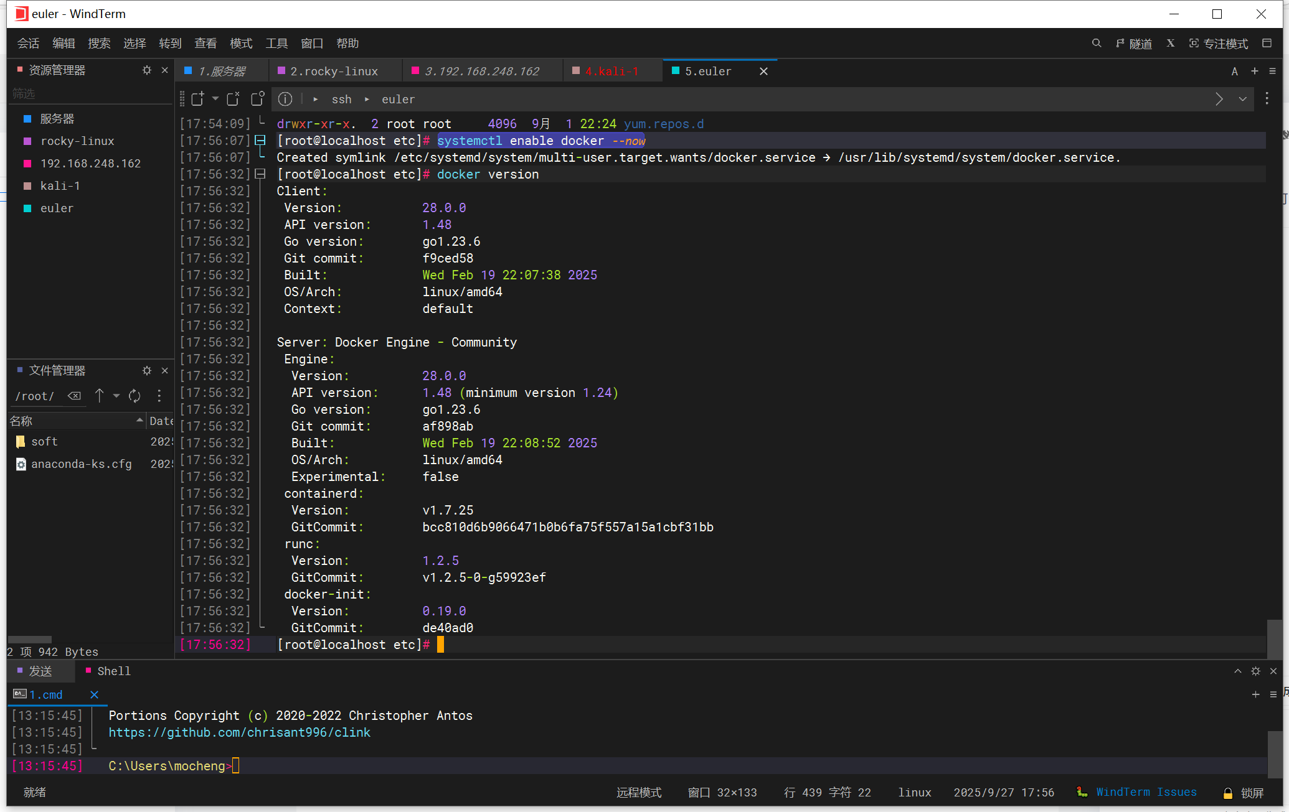Select the soft folder in file manager
This screenshot has width=1289, height=812.
coord(44,441)
